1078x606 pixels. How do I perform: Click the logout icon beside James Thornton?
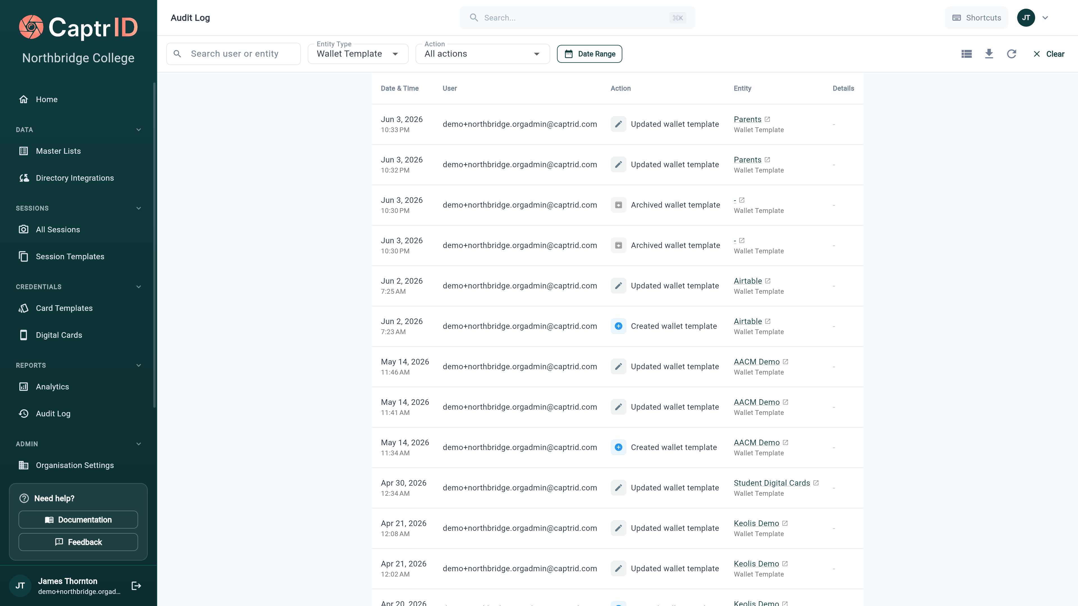click(136, 586)
